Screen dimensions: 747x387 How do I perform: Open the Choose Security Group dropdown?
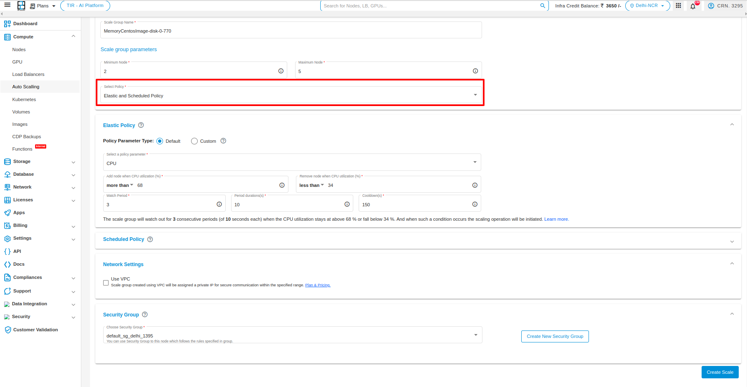click(293, 335)
